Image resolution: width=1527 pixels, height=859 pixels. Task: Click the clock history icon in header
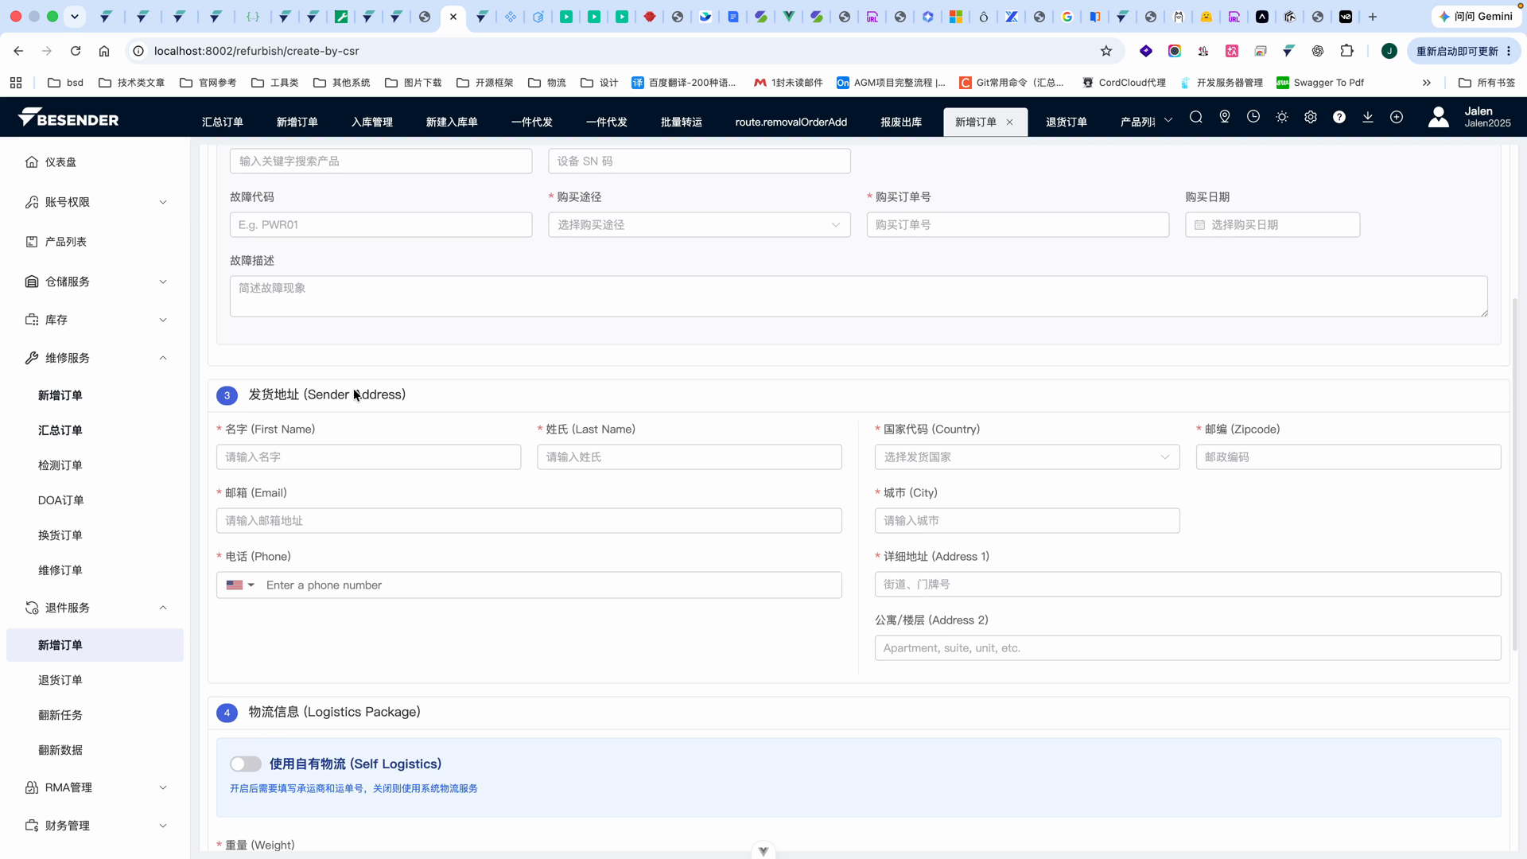tap(1253, 118)
